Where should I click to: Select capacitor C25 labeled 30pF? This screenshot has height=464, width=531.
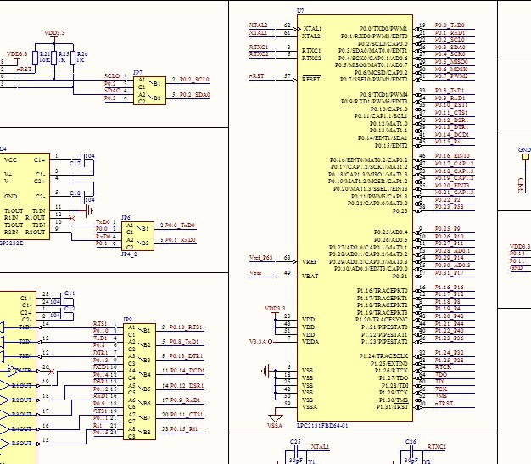[x=296, y=450]
